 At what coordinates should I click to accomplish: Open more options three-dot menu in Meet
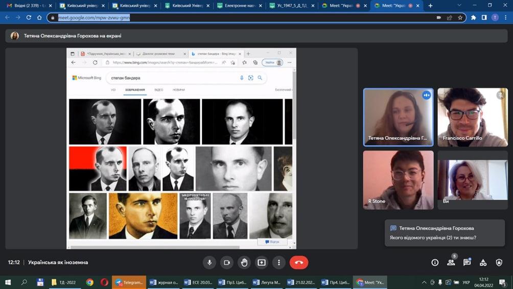point(279,262)
